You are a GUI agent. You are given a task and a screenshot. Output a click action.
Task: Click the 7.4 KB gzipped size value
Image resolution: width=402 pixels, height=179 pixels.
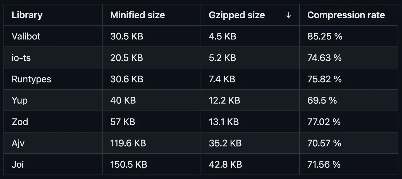(x=222, y=79)
